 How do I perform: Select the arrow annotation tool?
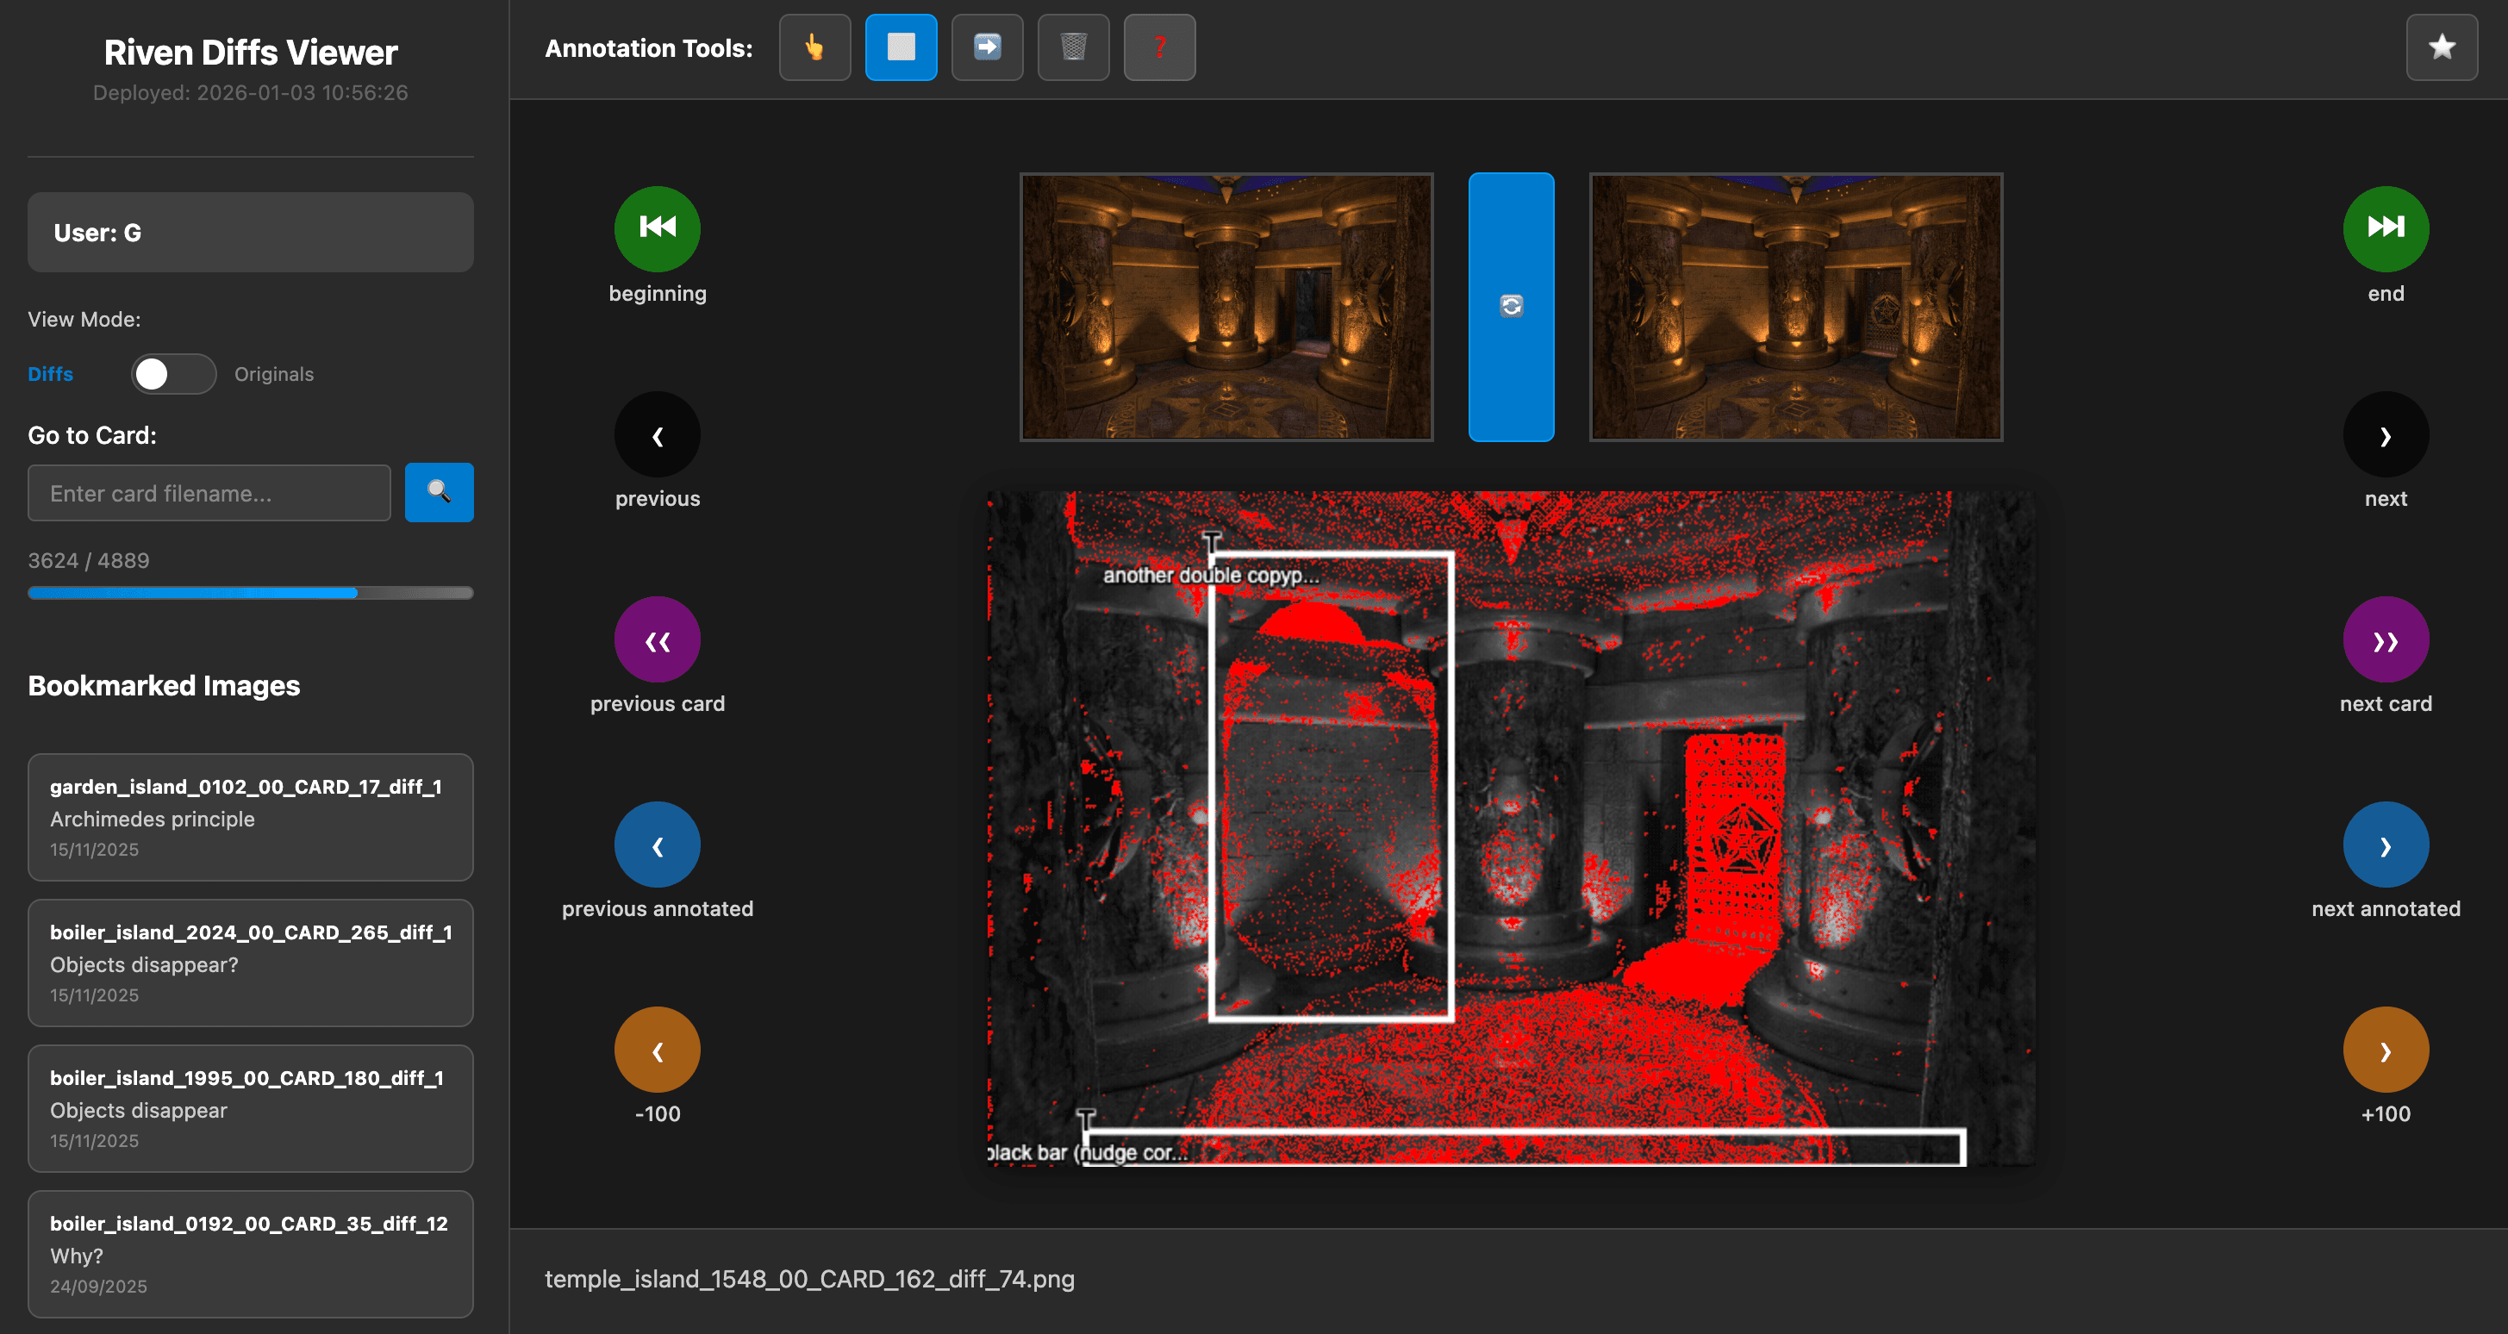coord(986,47)
